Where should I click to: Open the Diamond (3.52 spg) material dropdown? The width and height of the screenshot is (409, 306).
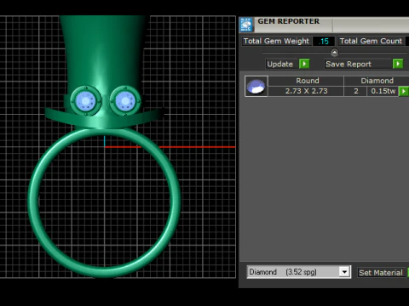click(344, 272)
